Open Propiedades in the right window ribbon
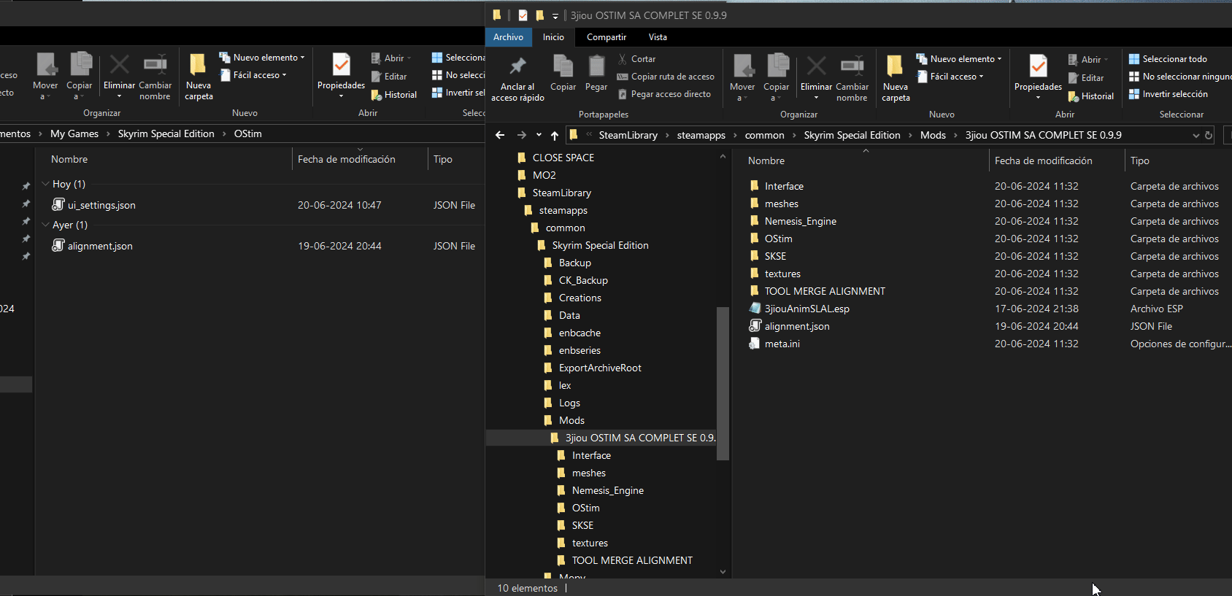This screenshot has height=596, width=1232. 1037,67
